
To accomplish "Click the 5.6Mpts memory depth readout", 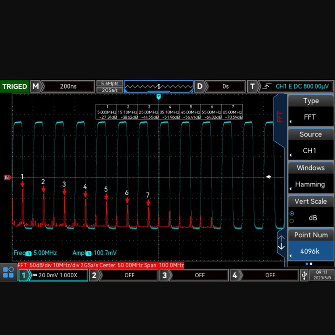I will click(110, 83).
